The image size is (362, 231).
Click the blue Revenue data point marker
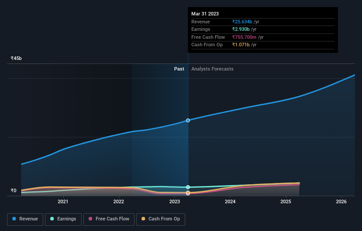point(188,120)
